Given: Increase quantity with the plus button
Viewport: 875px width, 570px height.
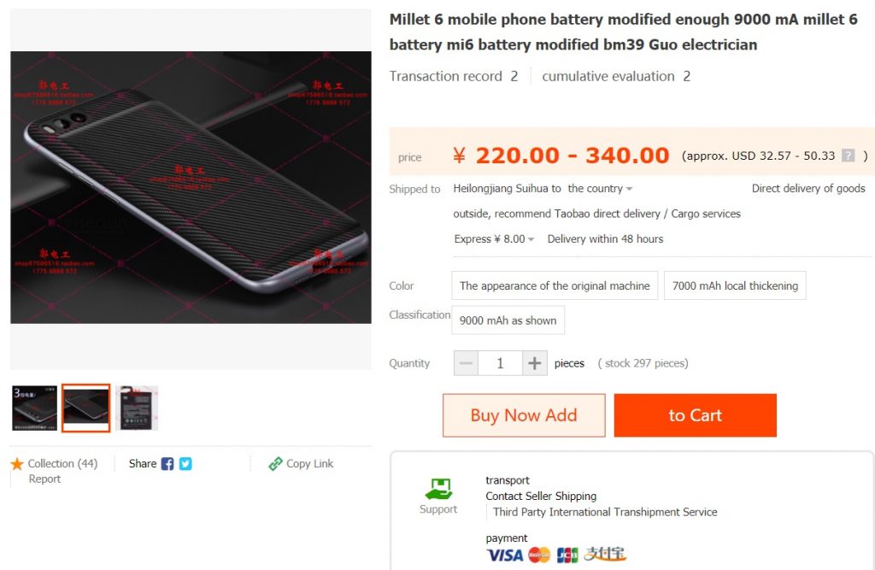Looking at the screenshot, I should 534,363.
